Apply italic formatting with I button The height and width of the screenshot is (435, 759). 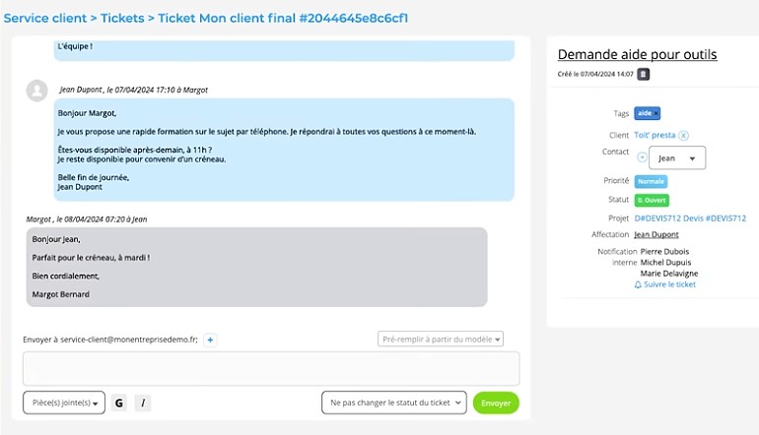click(x=143, y=403)
